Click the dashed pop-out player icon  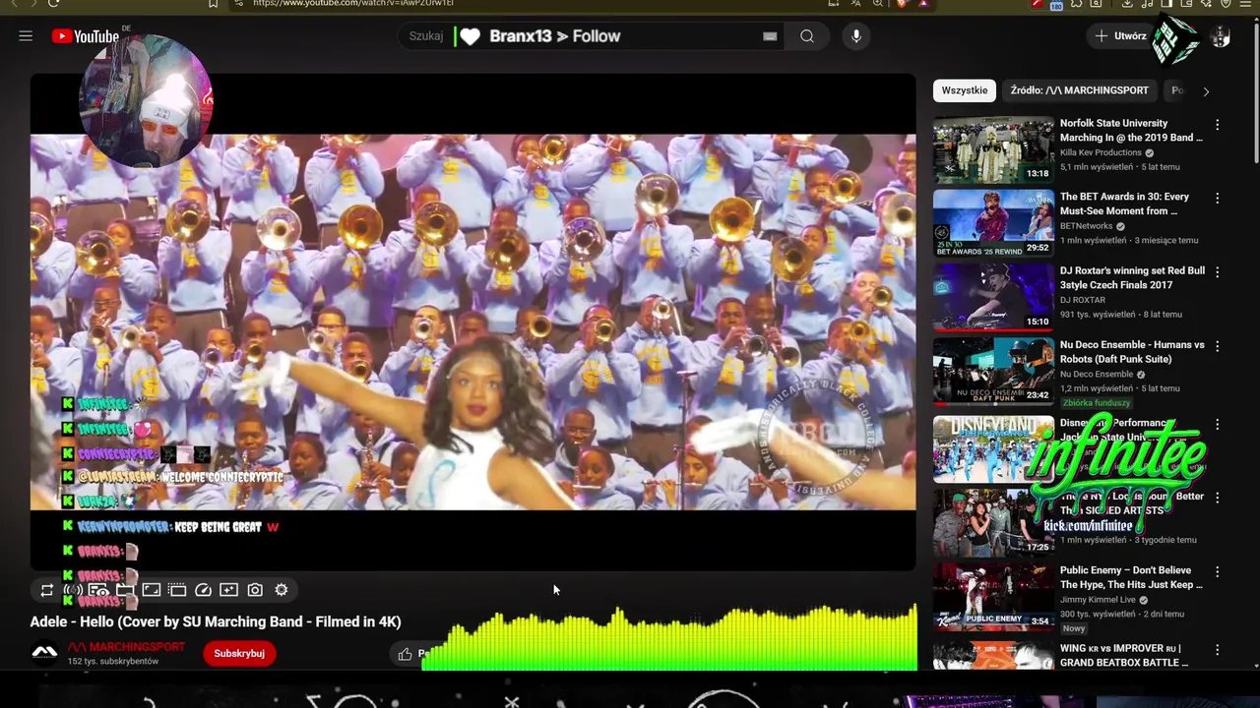click(177, 590)
